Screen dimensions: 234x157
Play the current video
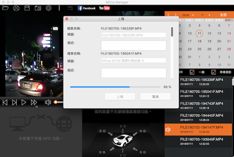(x=24, y=102)
